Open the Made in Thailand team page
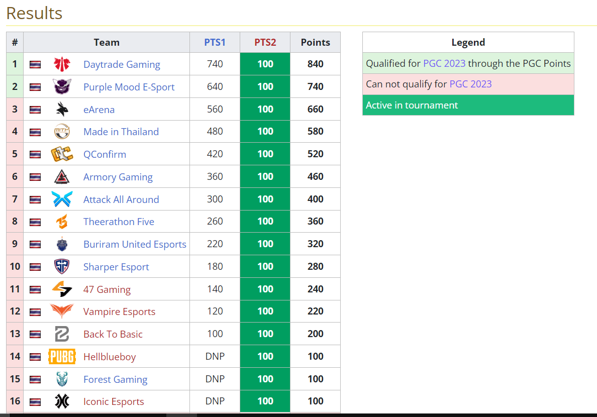Screen dimensions: 597x417 (121, 132)
